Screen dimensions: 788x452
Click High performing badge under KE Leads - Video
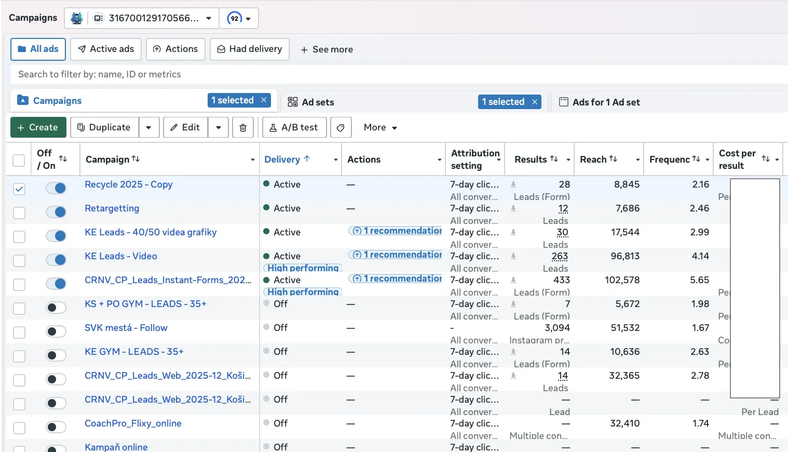click(x=303, y=268)
